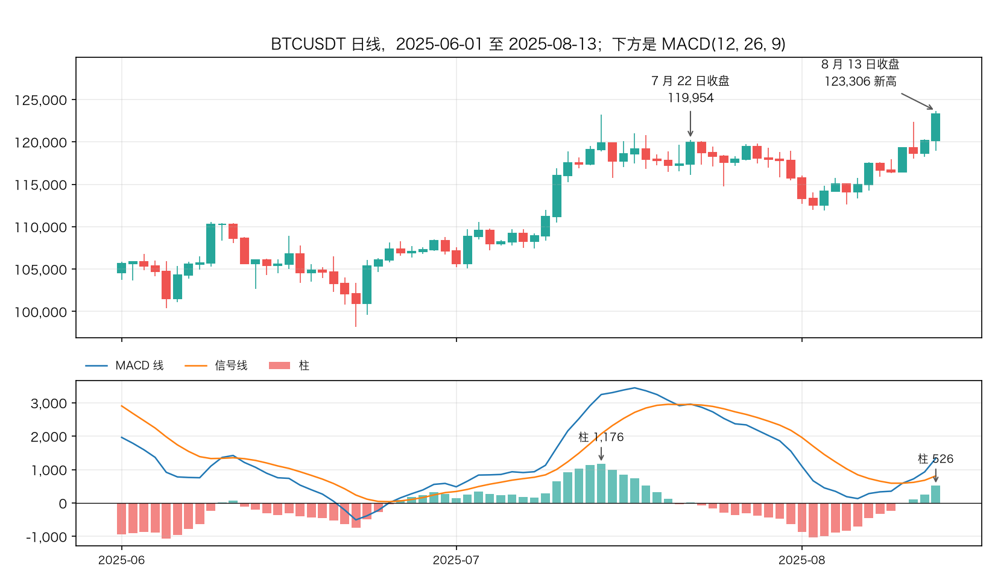
Task: Click the 3,000 MACD axis label
Action: click(49, 403)
